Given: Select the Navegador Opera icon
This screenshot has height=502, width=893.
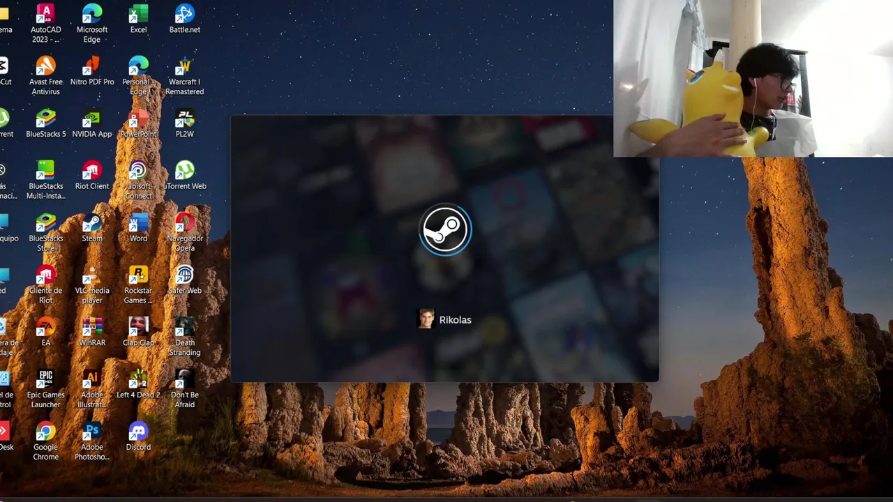Looking at the screenshot, I should click(x=185, y=232).
